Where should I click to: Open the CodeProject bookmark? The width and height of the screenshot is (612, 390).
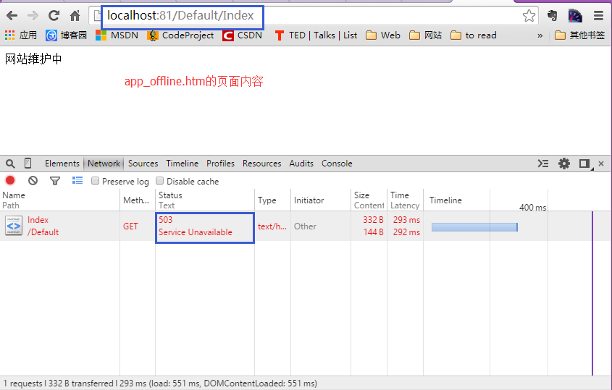click(181, 35)
